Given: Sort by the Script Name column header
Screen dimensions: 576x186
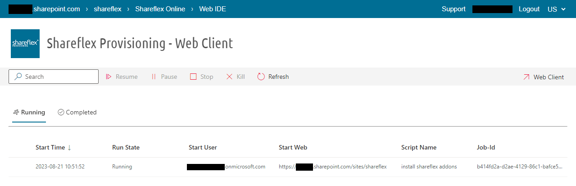Looking at the screenshot, I should (x=419, y=147).
